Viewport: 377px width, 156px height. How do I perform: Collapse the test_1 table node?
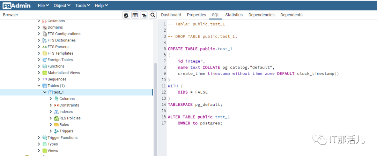[x=45, y=92]
